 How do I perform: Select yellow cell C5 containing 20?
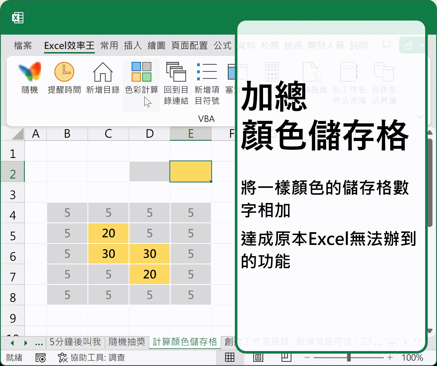point(108,233)
